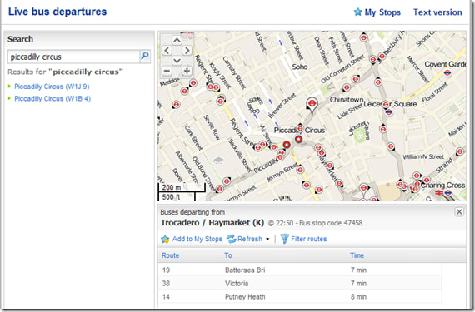Pan the map left with arrow
The height and width of the screenshot is (312, 475).
(x=167, y=51)
